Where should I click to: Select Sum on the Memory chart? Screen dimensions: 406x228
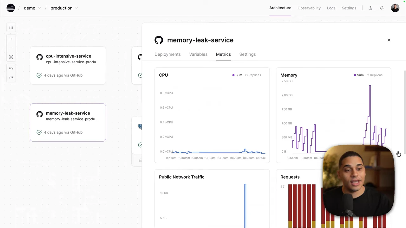(x=359, y=75)
